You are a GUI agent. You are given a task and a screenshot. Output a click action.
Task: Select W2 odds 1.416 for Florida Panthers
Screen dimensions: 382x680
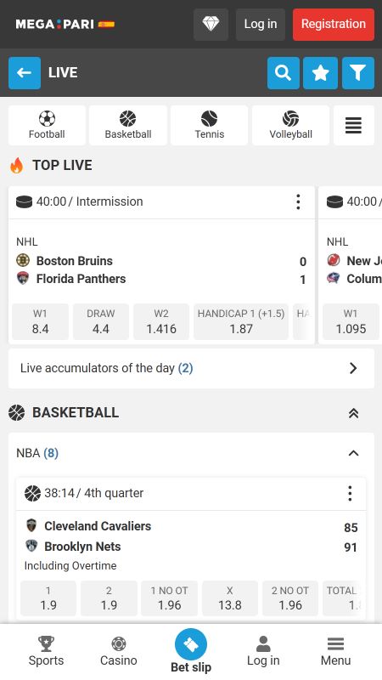click(x=161, y=322)
